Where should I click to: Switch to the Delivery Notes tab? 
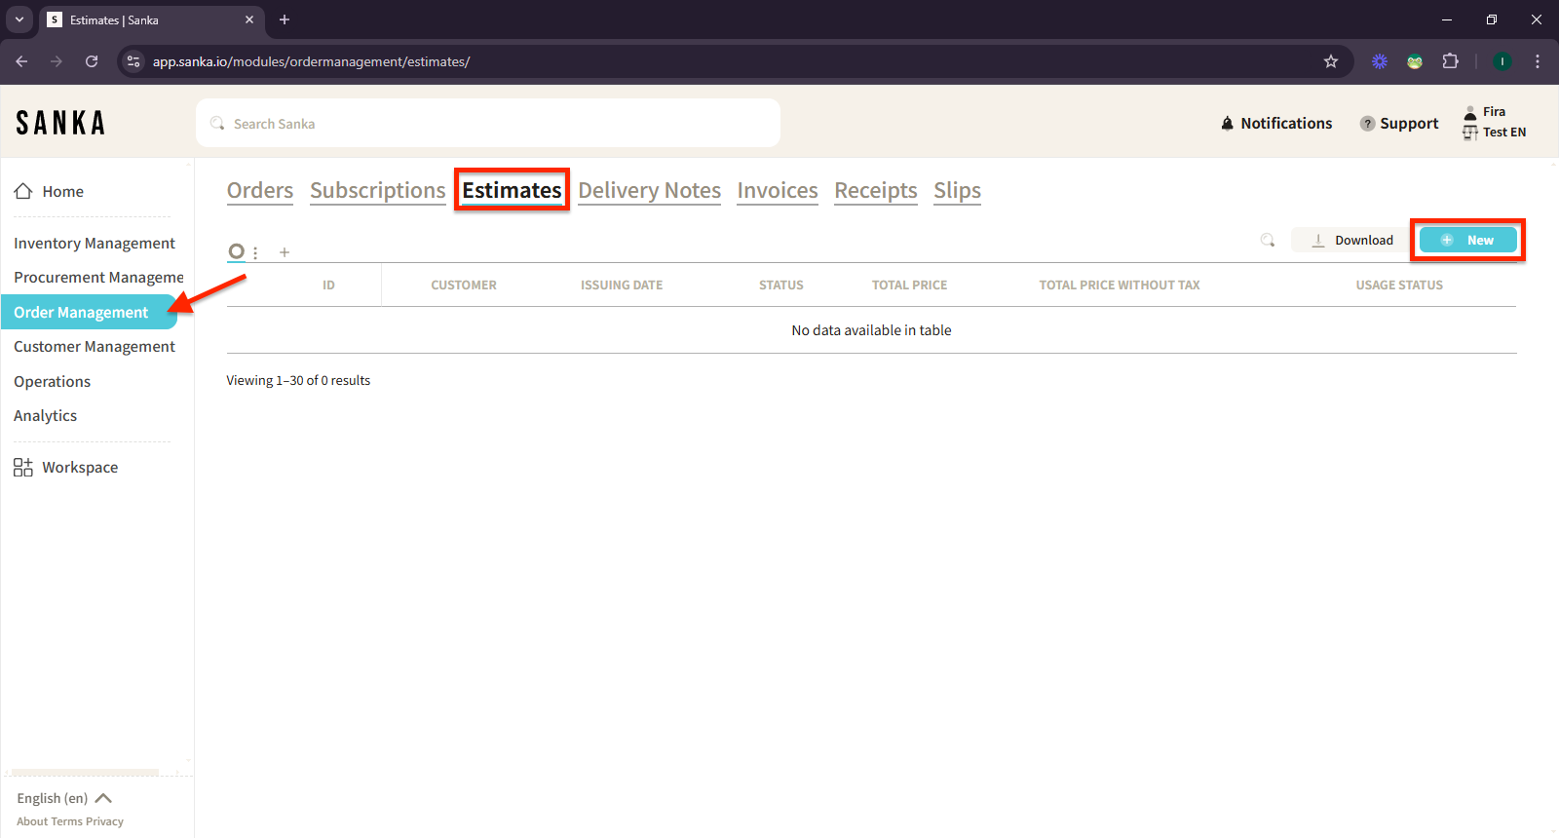[x=649, y=191]
